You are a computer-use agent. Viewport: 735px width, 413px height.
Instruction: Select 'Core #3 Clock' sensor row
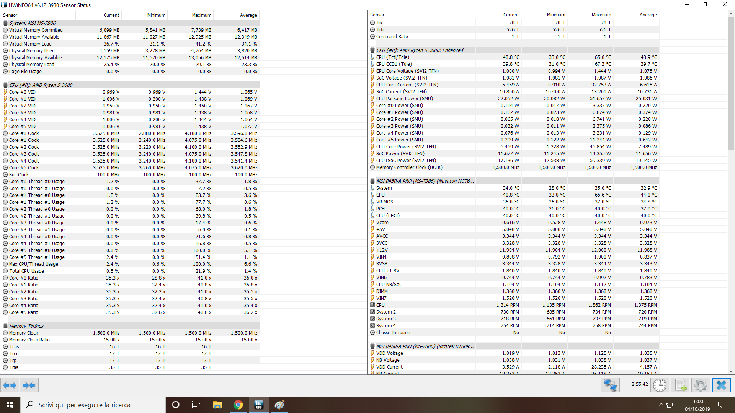(x=130, y=154)
